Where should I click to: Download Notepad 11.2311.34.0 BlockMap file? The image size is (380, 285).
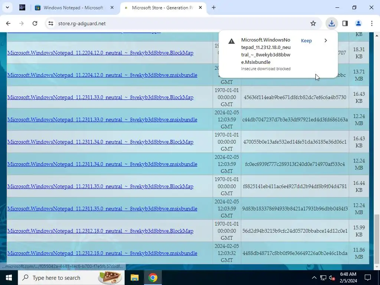[100, 142]
